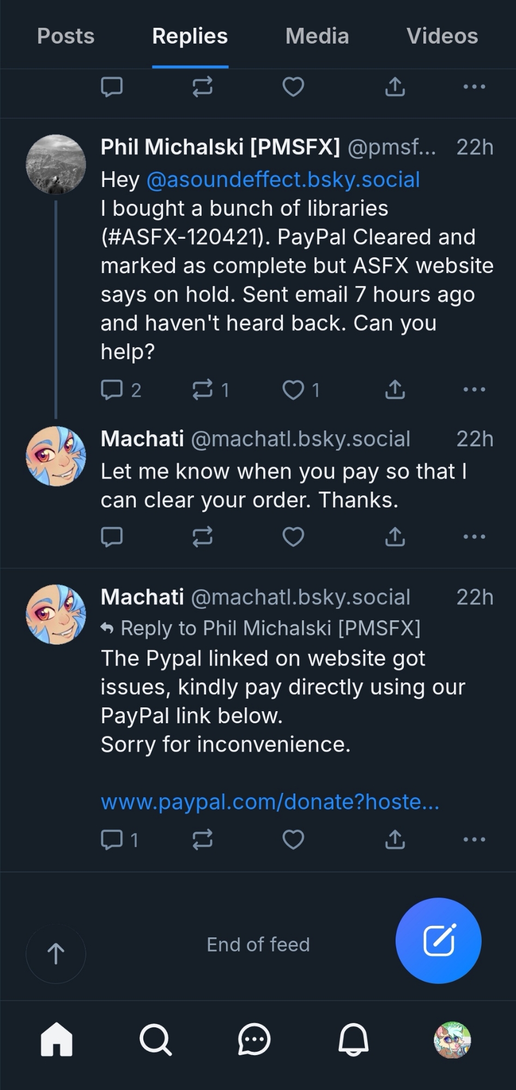
Task: Tap the scroll-to-top arrow button
Action: pyautogui.click(x=56, y=954)
